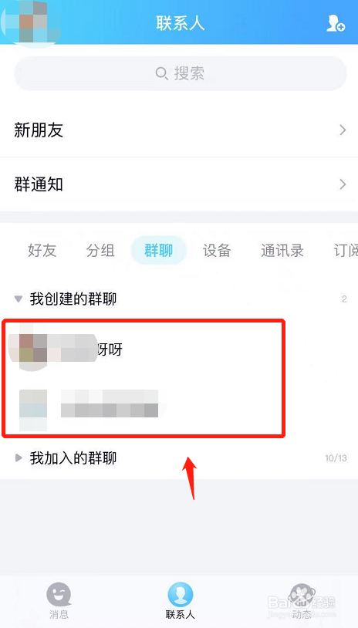The height and width of the screenshot is (628, 358).
Task: Open the 消息 messages icon
Action: click(x=59, y=595)
